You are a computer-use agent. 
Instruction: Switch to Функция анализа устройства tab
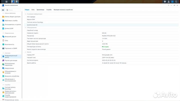coord(63,10)
